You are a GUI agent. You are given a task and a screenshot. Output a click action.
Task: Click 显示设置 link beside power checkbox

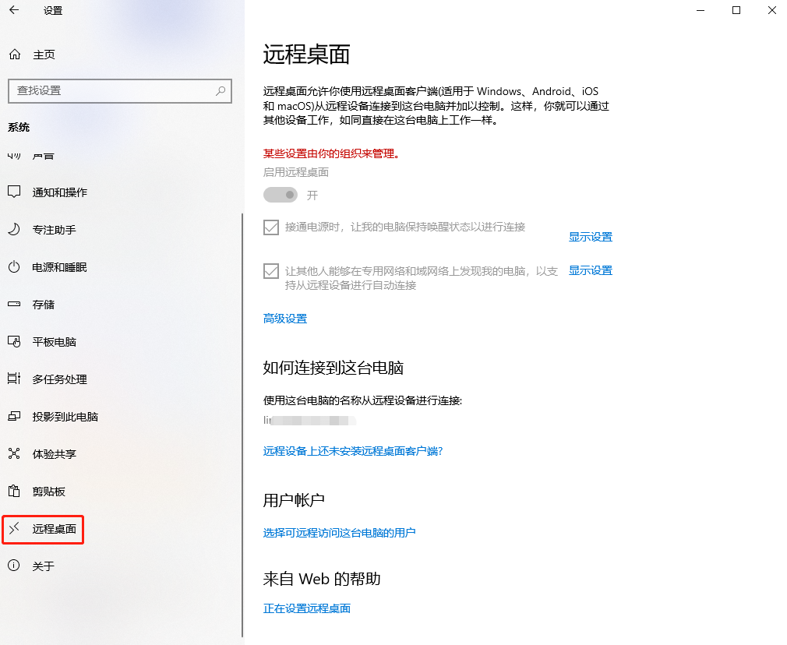tap(591, 237)
